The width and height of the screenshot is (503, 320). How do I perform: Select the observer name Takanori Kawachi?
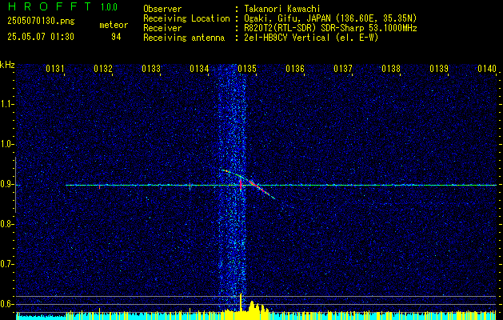(x=282, y=9)
